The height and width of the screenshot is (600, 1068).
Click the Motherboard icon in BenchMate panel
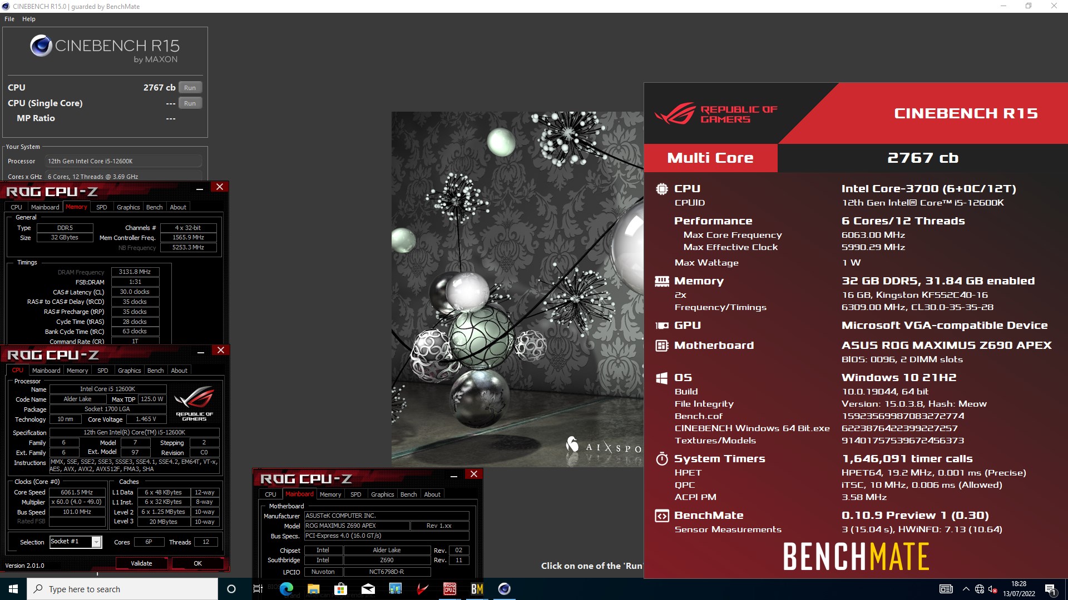661,346
